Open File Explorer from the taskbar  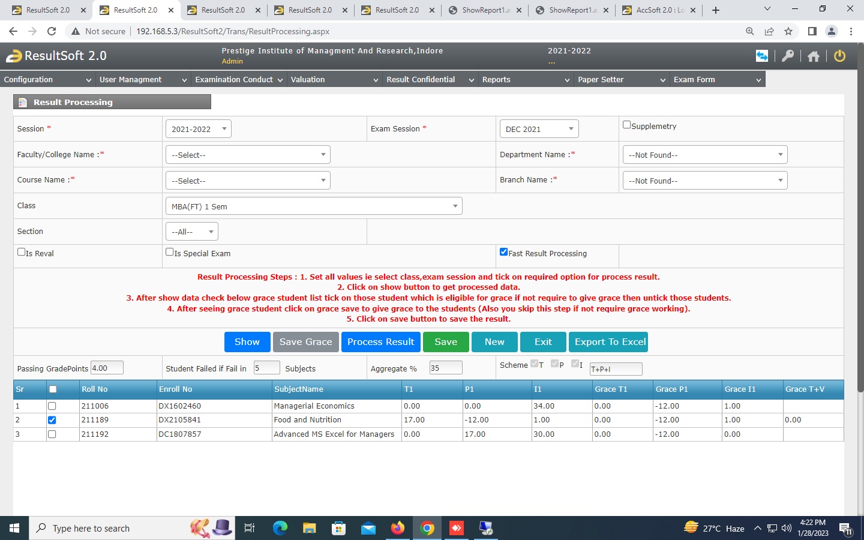pyautogui.click(x=309, y=528)
